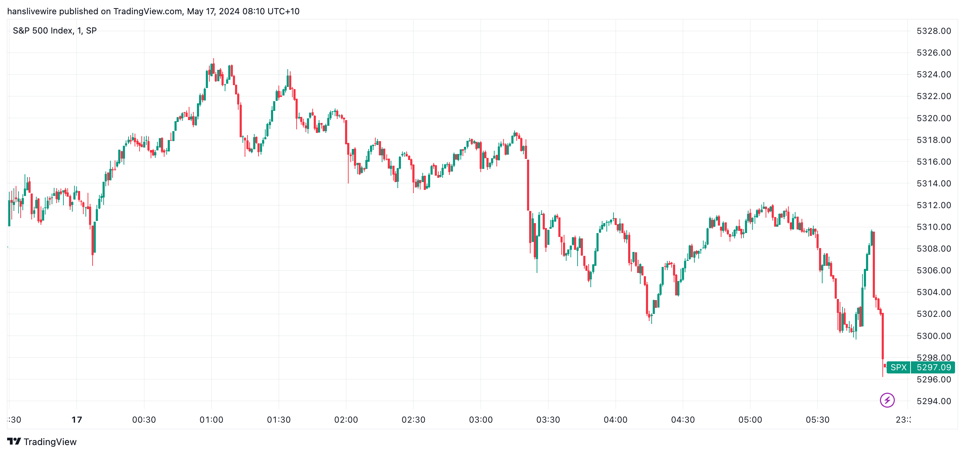Select the 01:00 time axis label

(x=211, y=419)
